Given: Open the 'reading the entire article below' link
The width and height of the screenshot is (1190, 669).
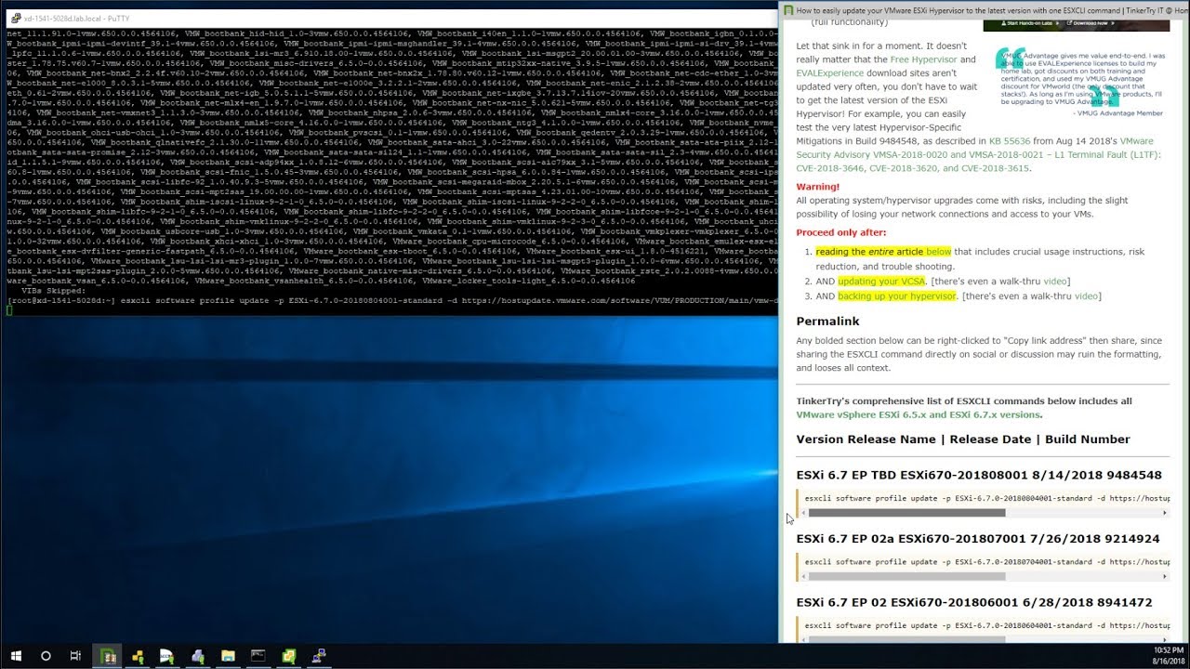Looking at the screenshot, I should point(883,252).
